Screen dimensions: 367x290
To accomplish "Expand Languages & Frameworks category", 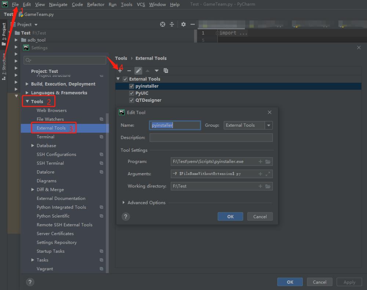I will coord(27,93).
